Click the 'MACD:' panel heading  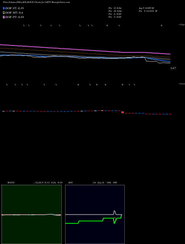coord(11,183)
